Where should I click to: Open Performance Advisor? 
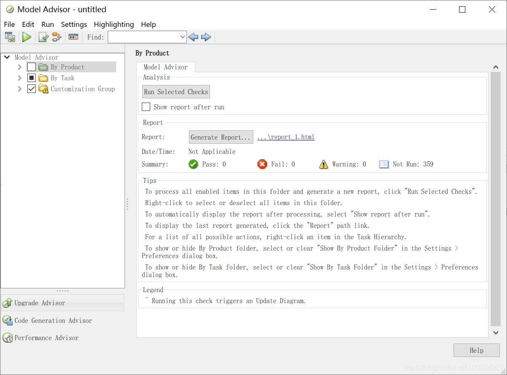click(40, 338)
